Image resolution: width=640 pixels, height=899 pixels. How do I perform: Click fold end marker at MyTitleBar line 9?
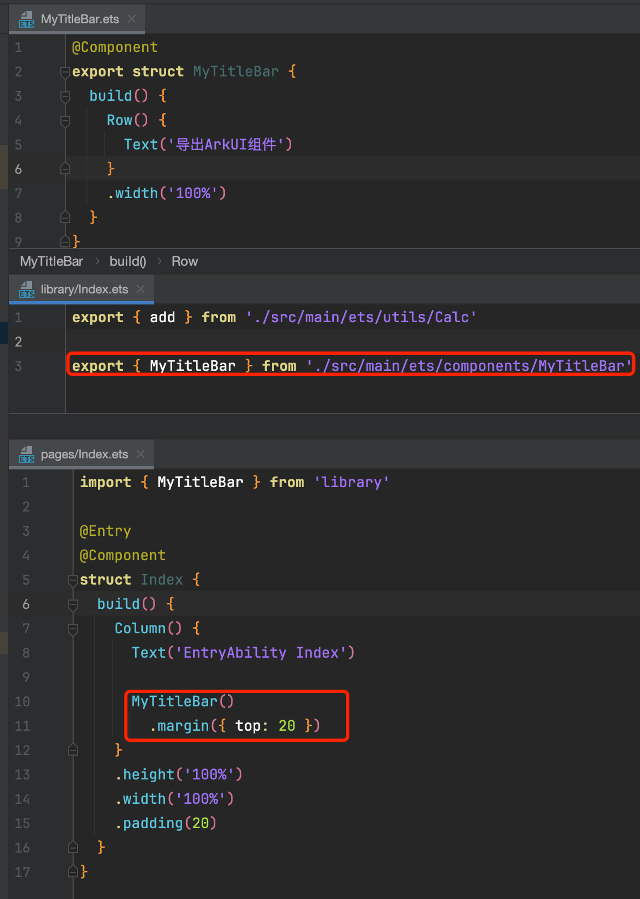click(65, 241)
